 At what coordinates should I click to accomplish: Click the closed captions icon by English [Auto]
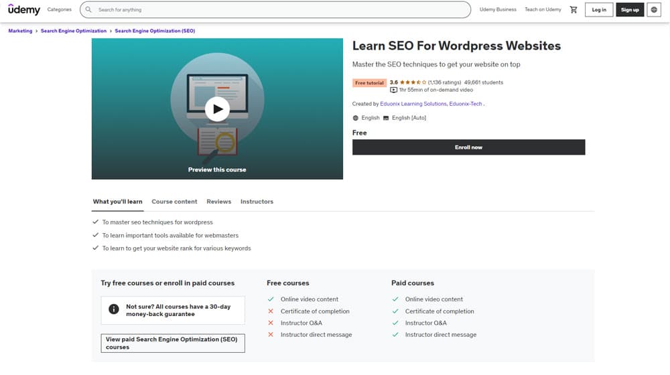(x=386, y=118)
